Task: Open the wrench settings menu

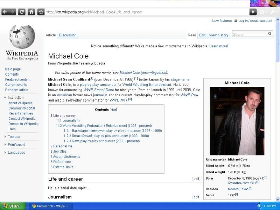Action: click(273, 12)
